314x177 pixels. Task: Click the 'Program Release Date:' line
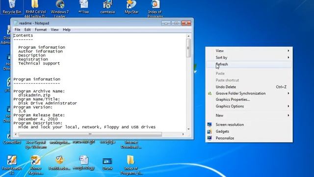tap(39, 115)
